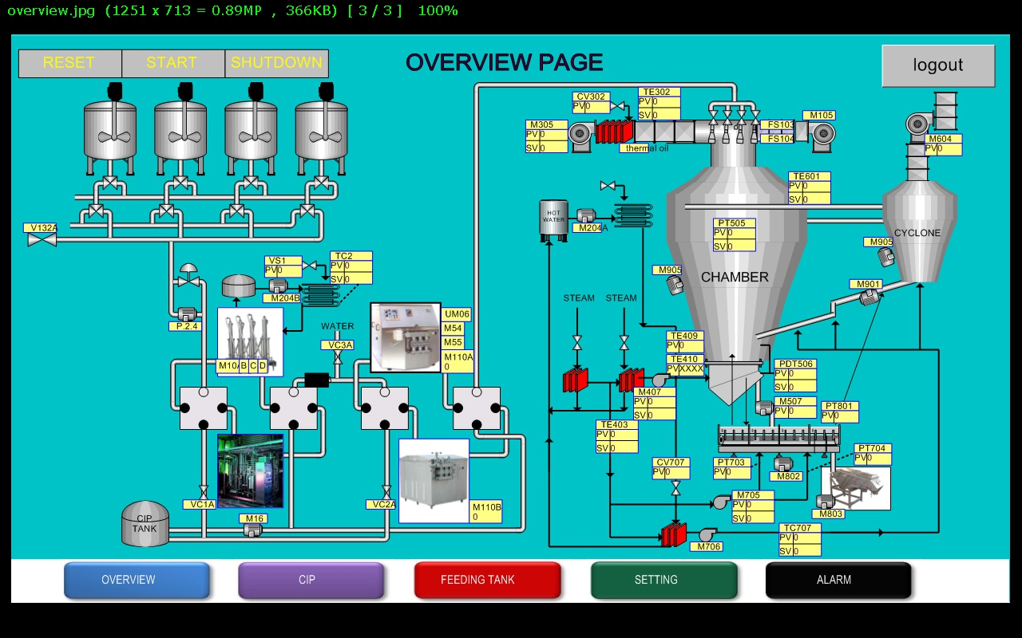This screenshot has width=1022, height=638.
Task: Click the M803 motor icon near the conveyor
Action: click(825, 502)
